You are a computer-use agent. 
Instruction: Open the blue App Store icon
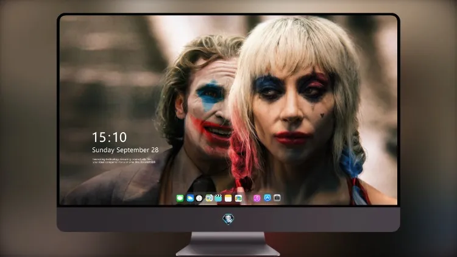point(267,198)
